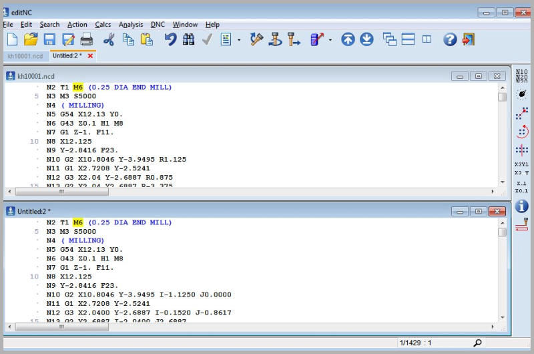The width and height of the screenshot is (534, 354).
Task: Click the list document toolbar icon
Action: pos(226,39)
